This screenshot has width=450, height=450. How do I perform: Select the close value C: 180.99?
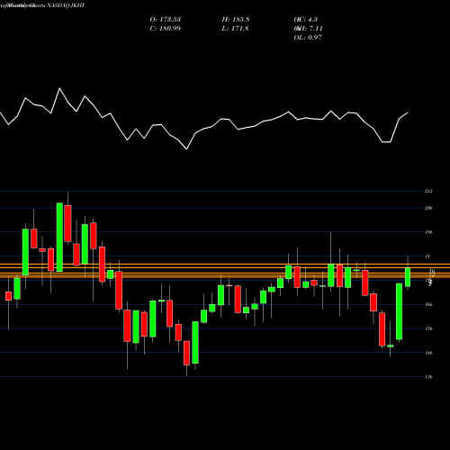click(166, 29)
